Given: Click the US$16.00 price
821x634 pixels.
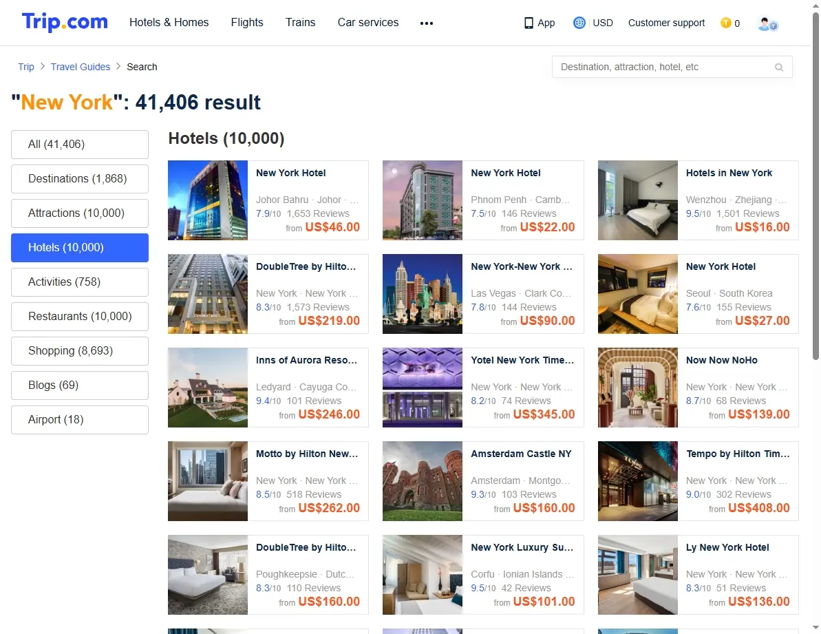Looking at the screenshot, I should (763, 227).
